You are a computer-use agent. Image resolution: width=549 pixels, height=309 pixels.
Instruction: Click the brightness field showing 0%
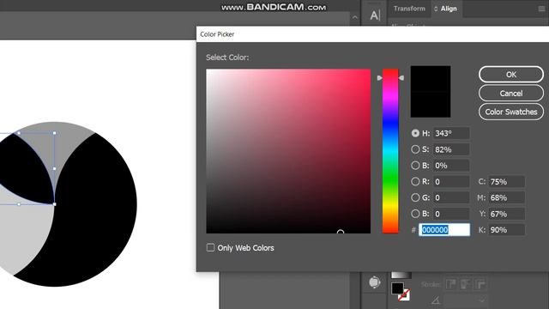pos(451,166)
